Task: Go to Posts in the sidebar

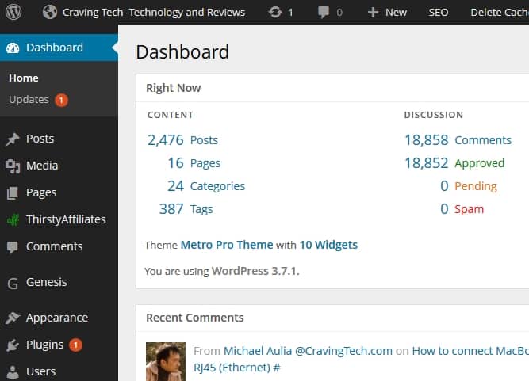Action: tap(40, 139)
